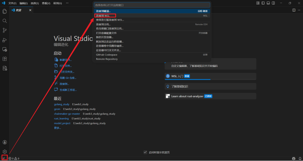Open the 选择(S) menu
The image size is (303, 161).
point(35,3)
